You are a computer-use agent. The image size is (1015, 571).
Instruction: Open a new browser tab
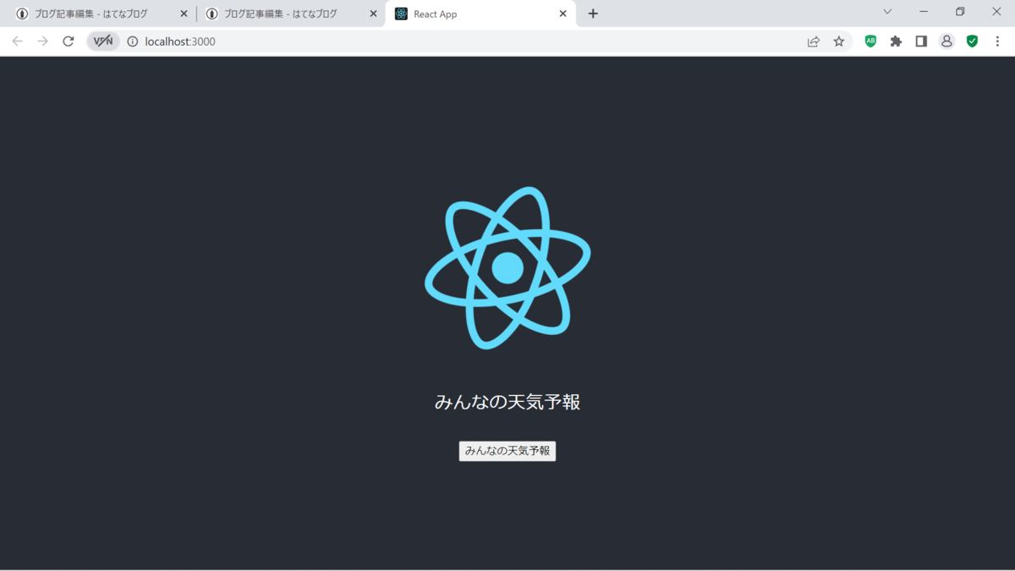pos(593,14)
